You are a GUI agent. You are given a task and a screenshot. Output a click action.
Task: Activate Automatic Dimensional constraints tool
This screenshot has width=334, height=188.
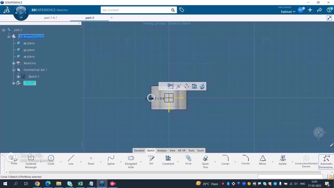(x=326, y=162)
